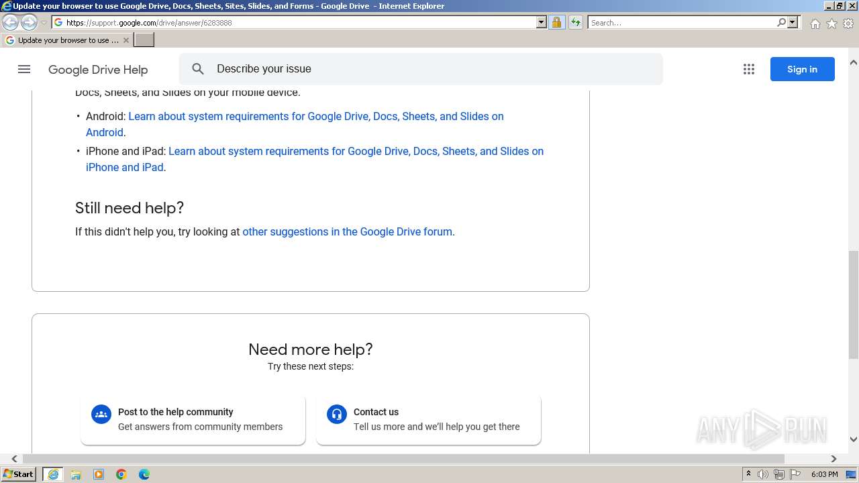Click the volume speaker tray icon
Screen dimensions: 859x483
point(763,474)
